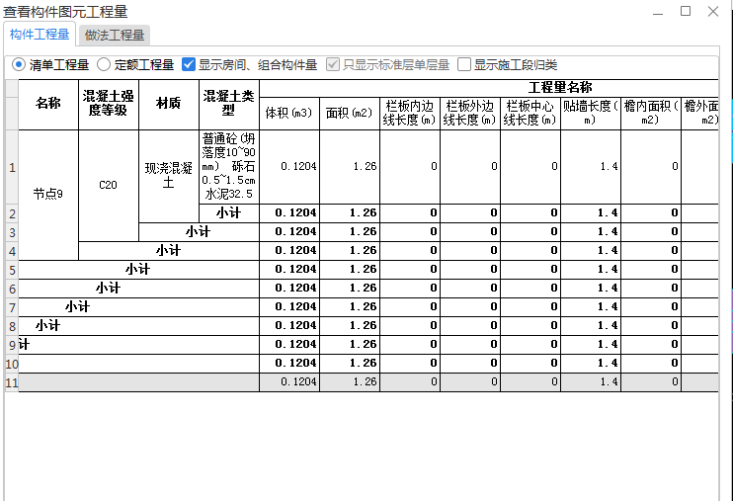The width and height of the screenshot is (733, 501).
Task: Select the 小计 cell in row 6
Action: 139,289
